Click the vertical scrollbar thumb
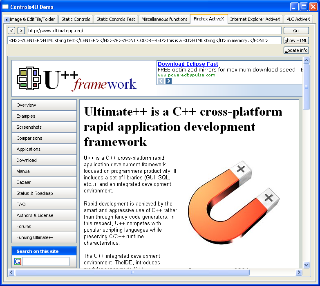Image resolution: width=320 pixels, height=286 pixels. [306, 87]
